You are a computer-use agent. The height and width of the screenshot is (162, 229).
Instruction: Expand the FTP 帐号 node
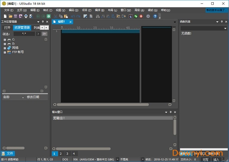coord(5,52)
